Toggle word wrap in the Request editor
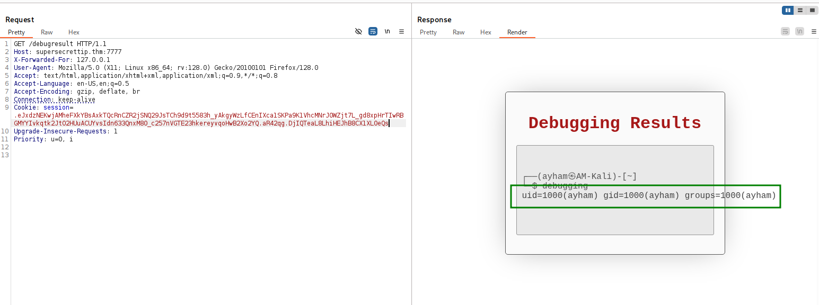Image resolution: width=819 pixels, height=305 pixels. 373,32
